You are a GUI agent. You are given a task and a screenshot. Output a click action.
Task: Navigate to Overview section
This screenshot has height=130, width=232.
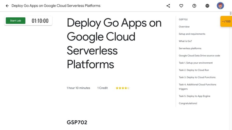184,27
